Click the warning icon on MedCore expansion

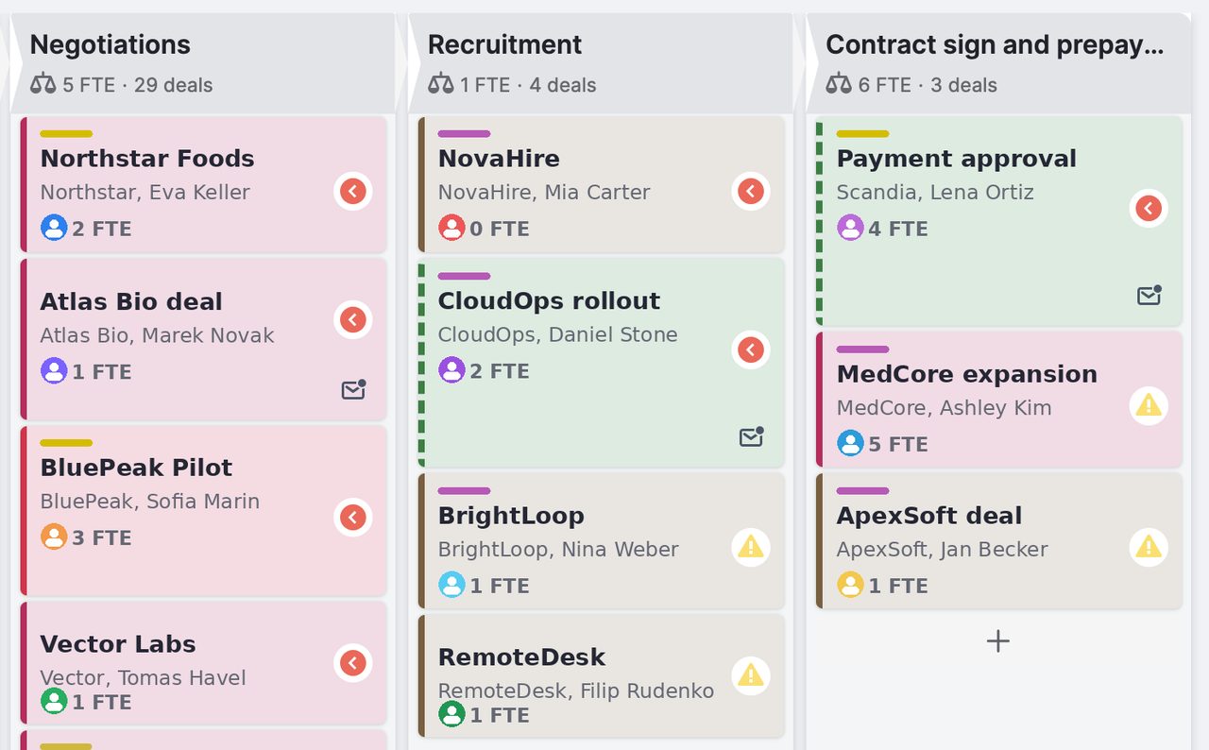click(1149, 406)
